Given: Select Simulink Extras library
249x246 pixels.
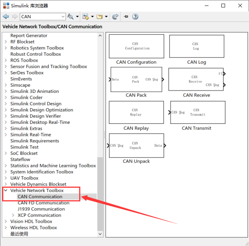Looking at the screenshot, I should click(26, 128).
